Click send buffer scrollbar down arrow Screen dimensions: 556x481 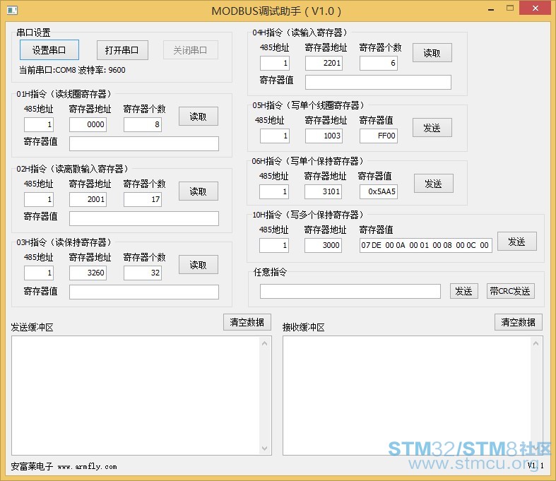(x=264, y=448)
